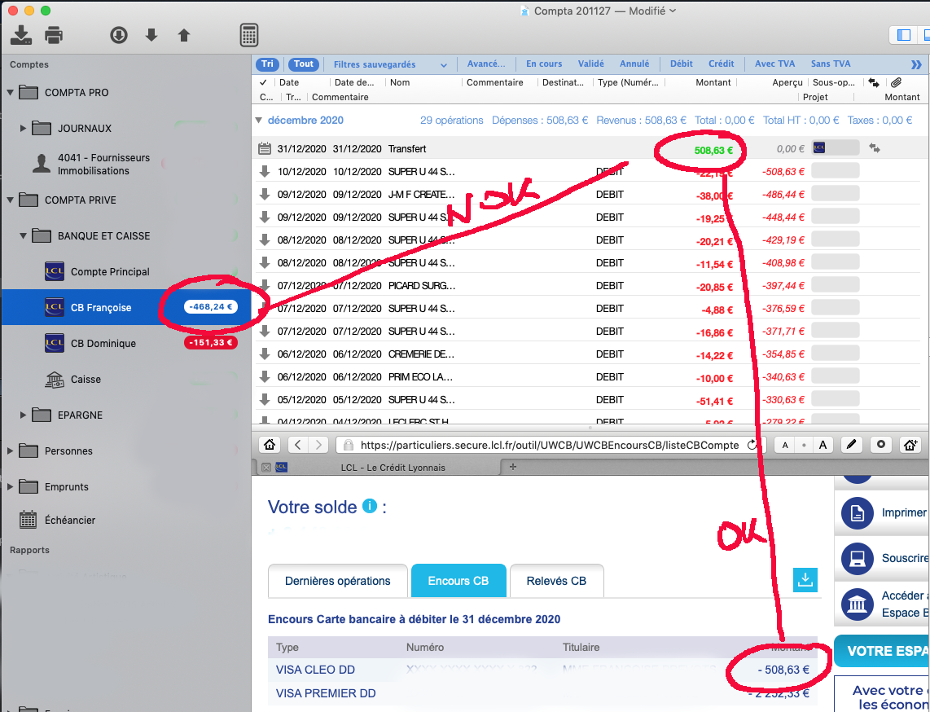The image size is (930, 712).
Task: Toggle the Annulé filter
Action: [634, 64]
